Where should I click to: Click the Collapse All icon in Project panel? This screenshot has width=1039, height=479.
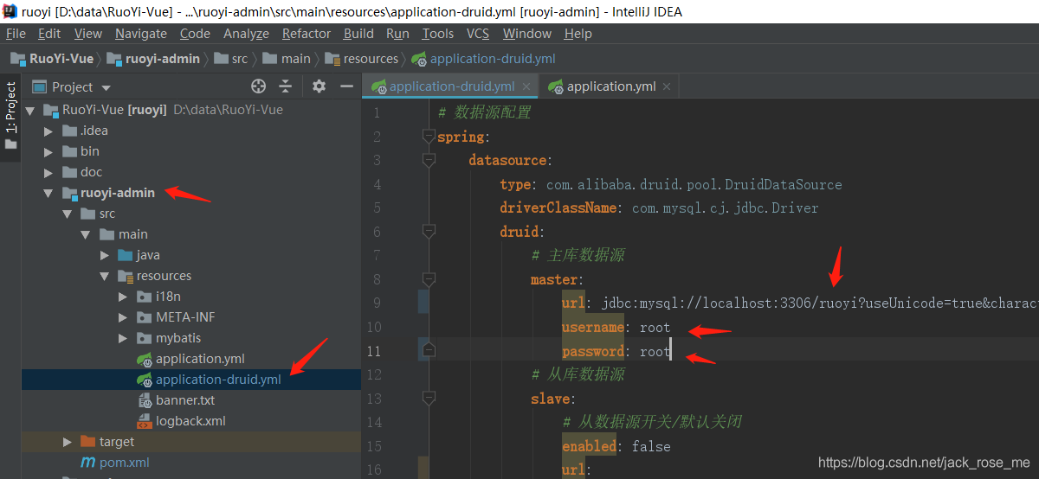click(x=286, y=86)
